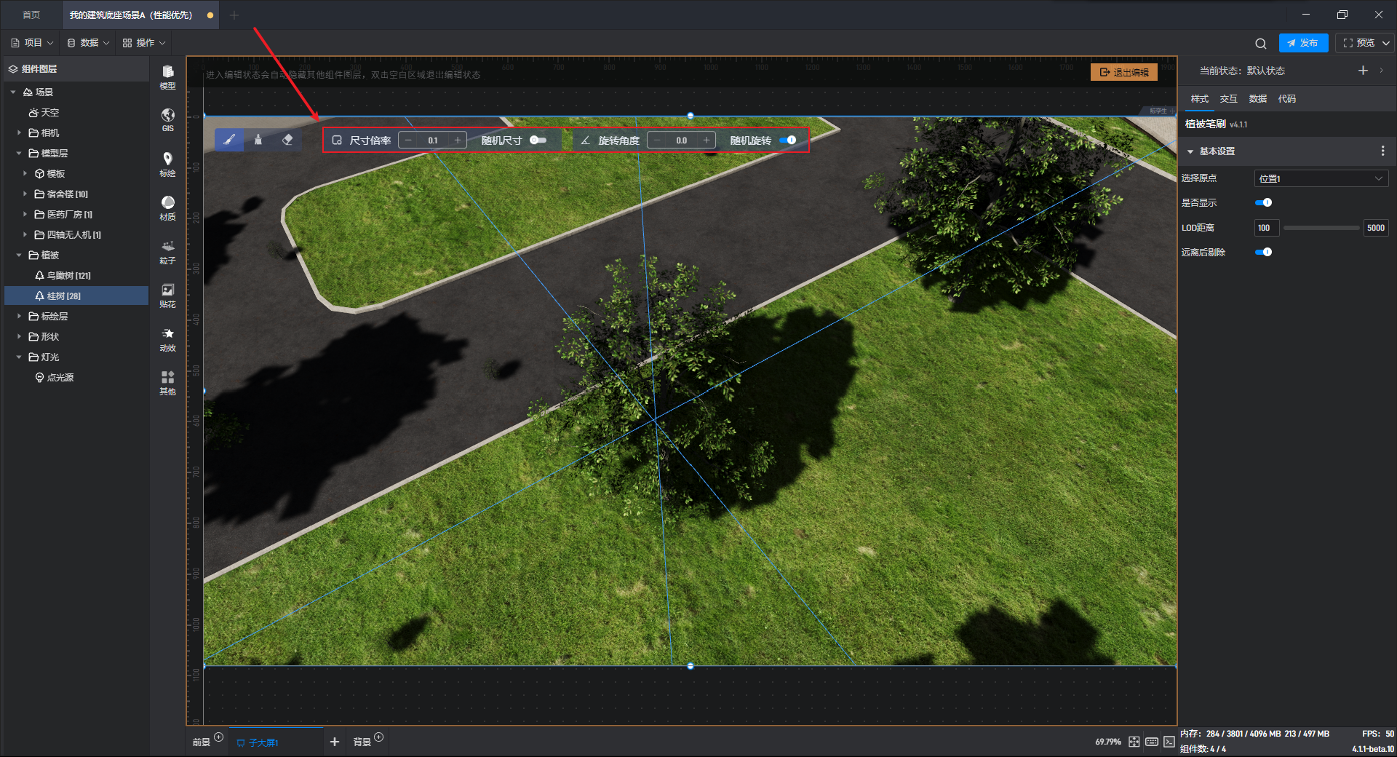Click the search magnifier icon

pos(1261,43)
